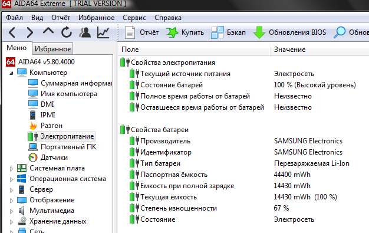Open the Справка menu

[168, 18]
